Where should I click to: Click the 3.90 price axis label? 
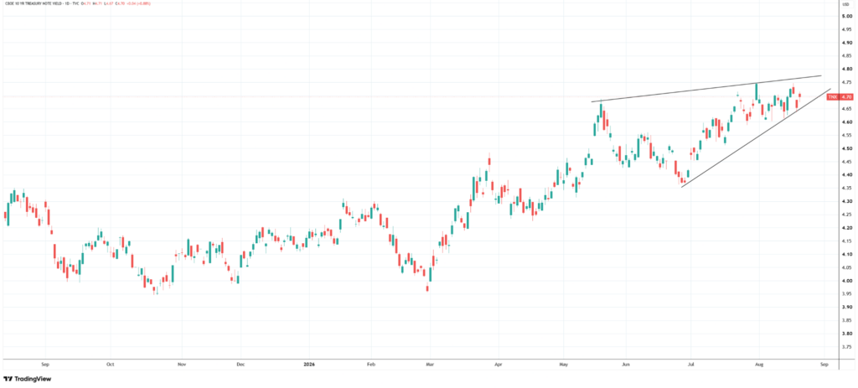click(846, 308)
